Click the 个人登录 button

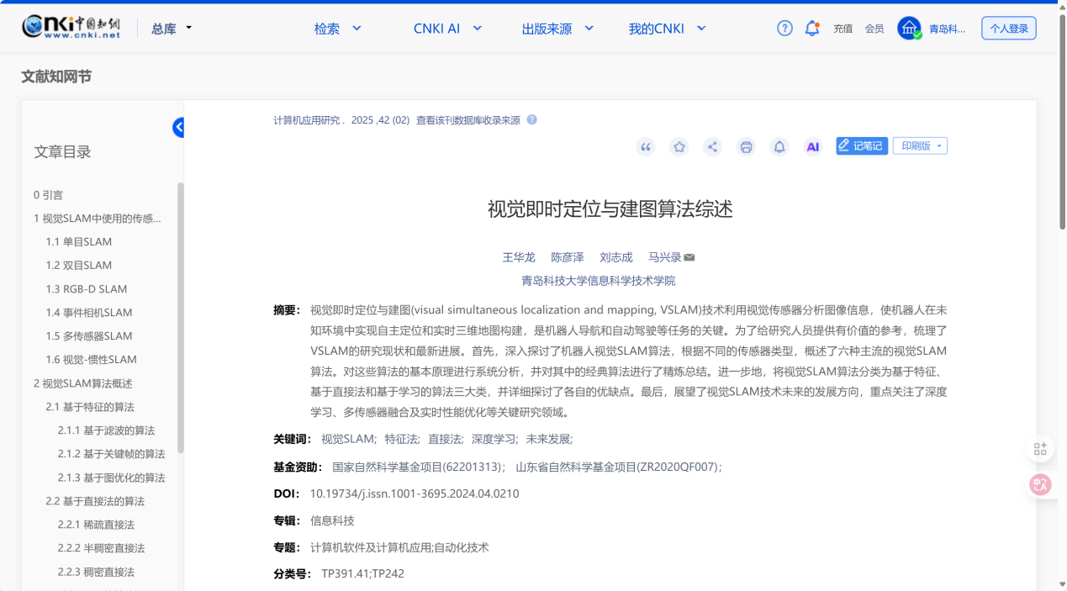(1008, 29)
